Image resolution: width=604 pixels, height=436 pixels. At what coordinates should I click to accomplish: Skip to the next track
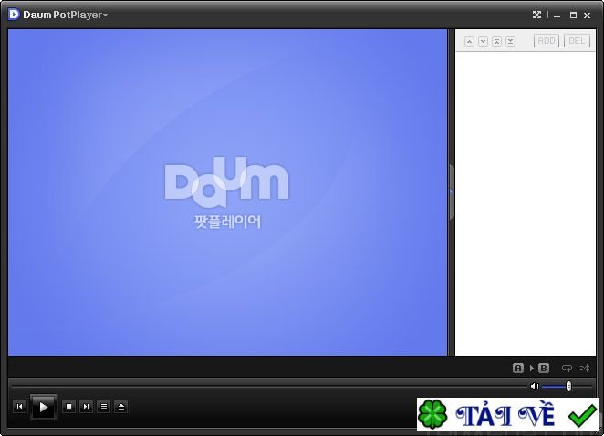tap(87, 406)
